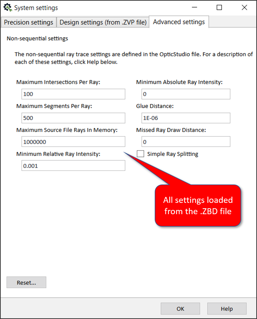257x319 pixels.
Task: Click the Minimum Relative Ray Intensity label
Action: click(58, 154)
